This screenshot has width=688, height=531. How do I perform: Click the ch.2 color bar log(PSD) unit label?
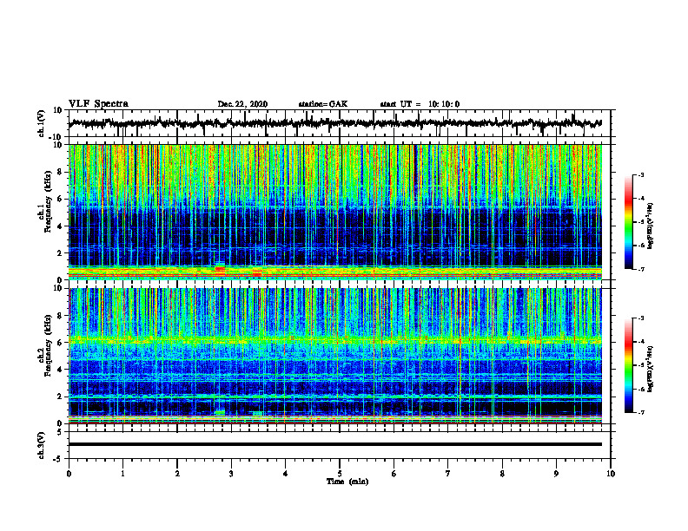(651, 369)
